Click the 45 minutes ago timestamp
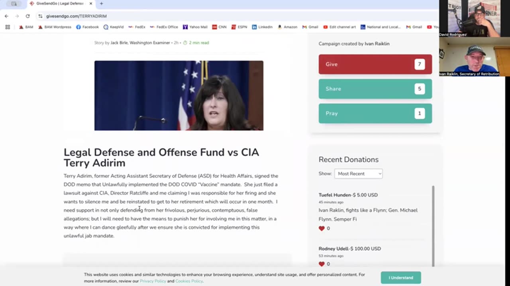The height and width of the screenshot is (286, 510). pyautogui.click(x=331, y=202)
